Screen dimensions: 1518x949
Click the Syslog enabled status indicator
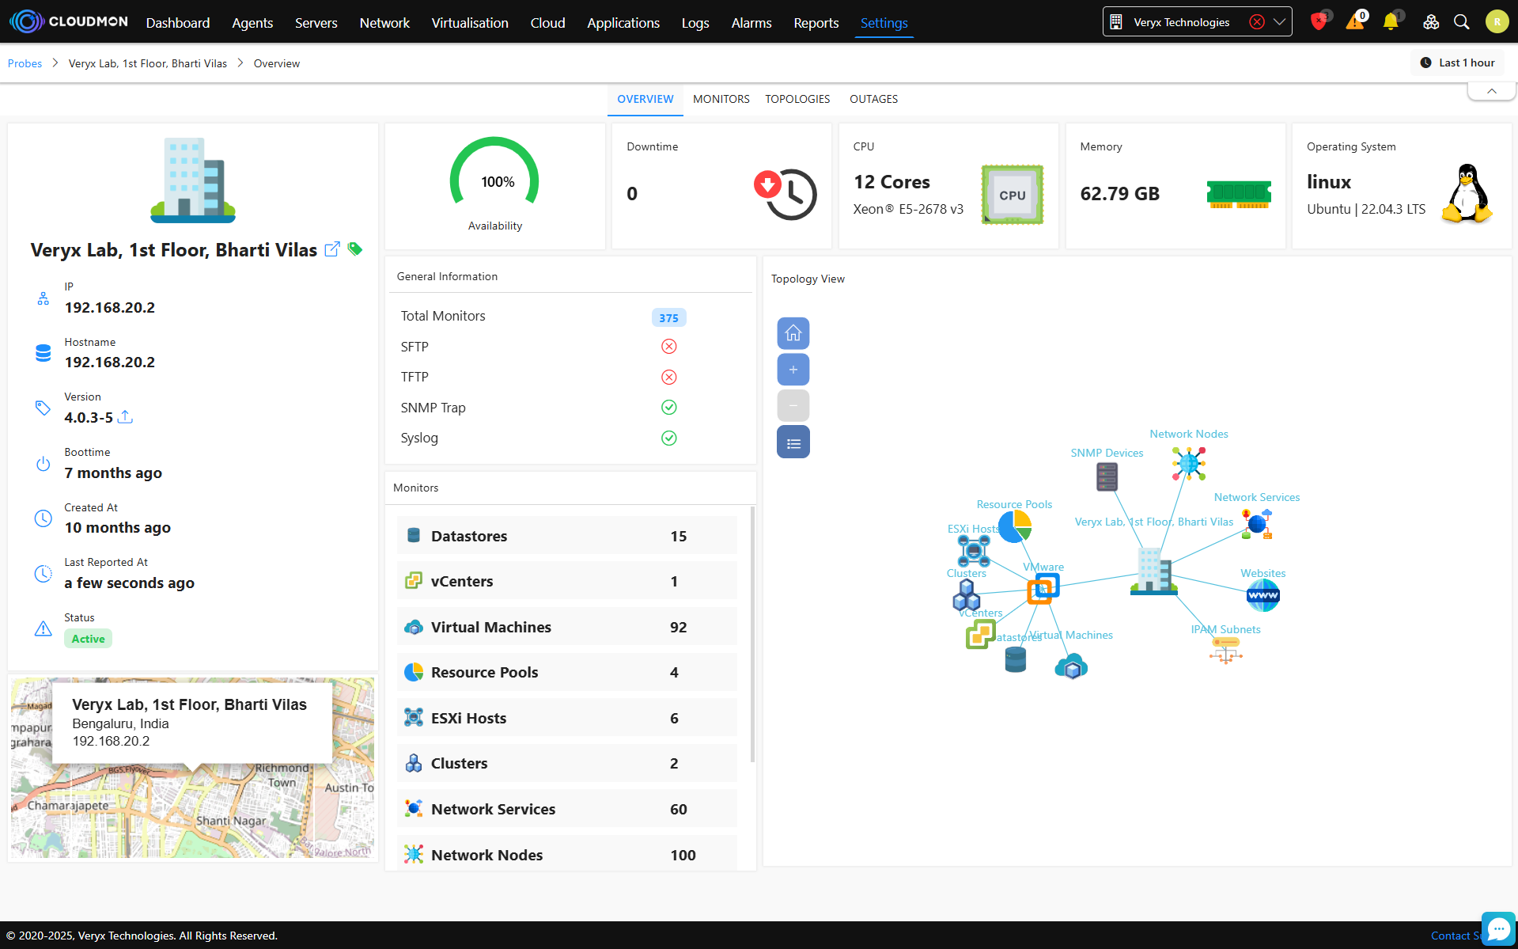[x=668, y=438]
